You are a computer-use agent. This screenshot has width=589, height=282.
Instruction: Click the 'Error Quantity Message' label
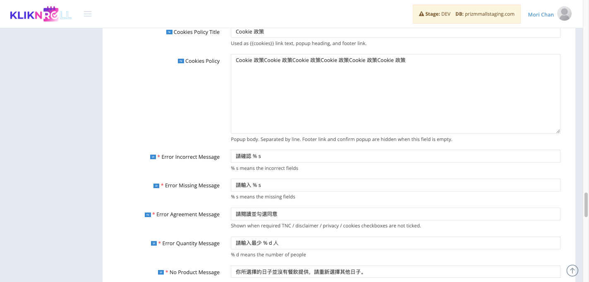(x=191, y=243)
